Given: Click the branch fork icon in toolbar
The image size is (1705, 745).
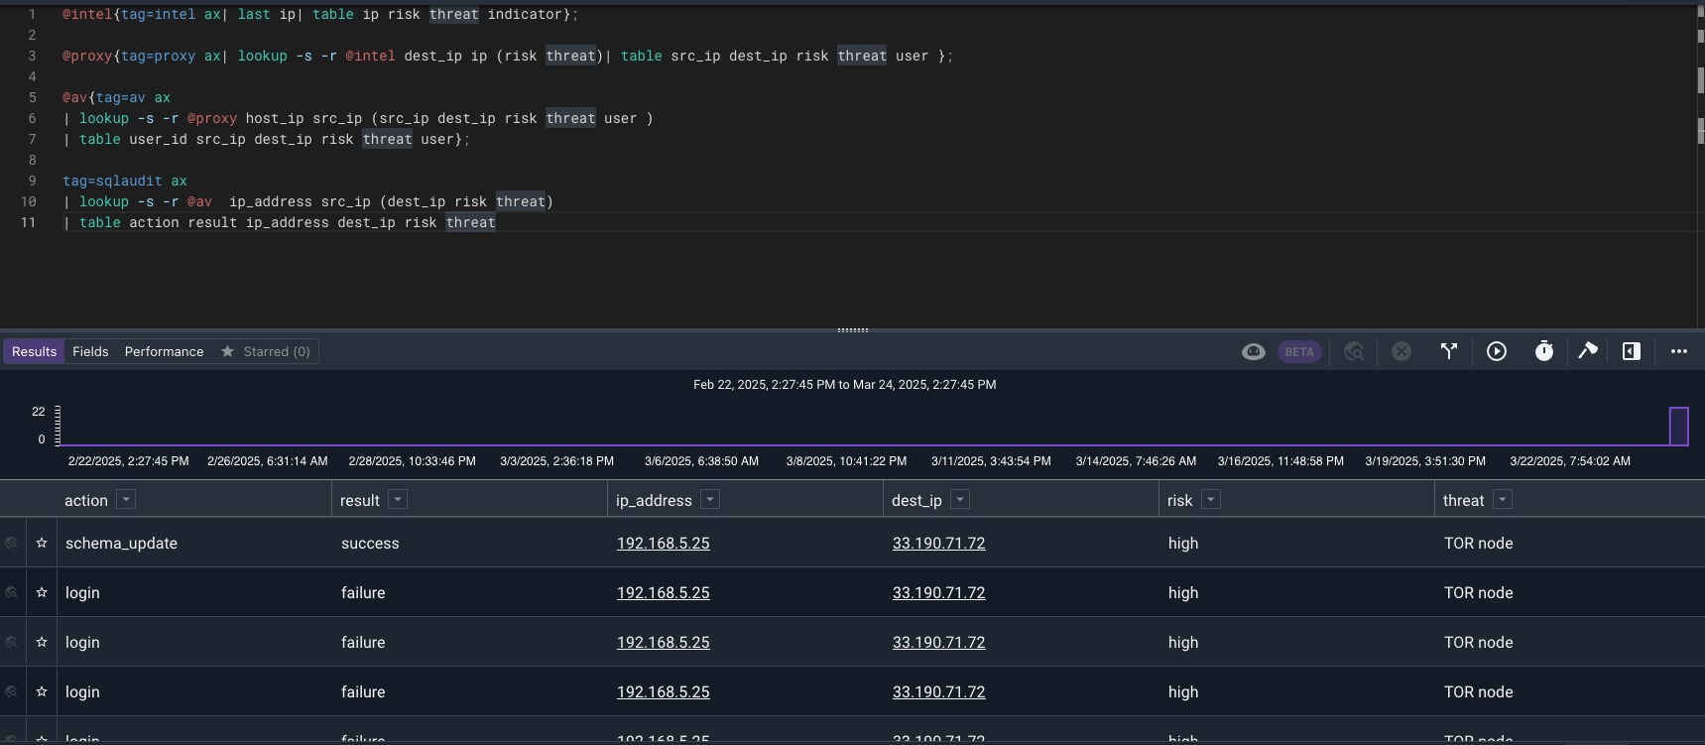Looking at the screenshot, I should 1449,351.
